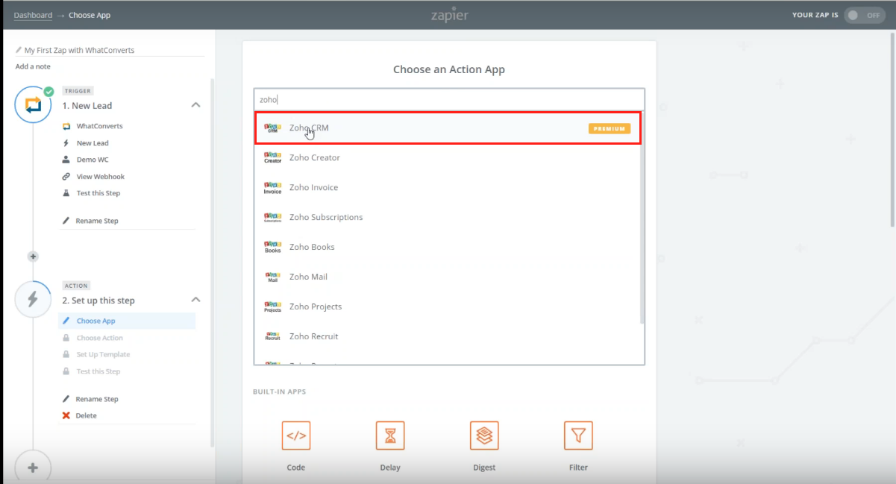
Task: Click the small plus between steps
Action: [x=33, y=257]
